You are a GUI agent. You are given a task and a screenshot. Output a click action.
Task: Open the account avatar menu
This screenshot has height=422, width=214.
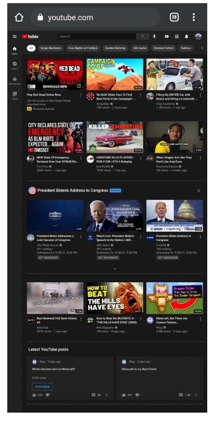pos(198,37)
